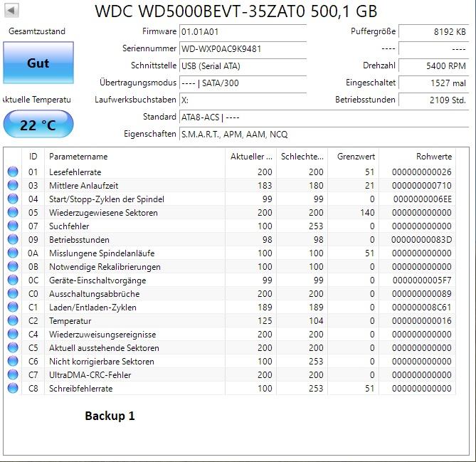Click the Schnittstelle field USB (Serial ATA)

pos(243,66)
